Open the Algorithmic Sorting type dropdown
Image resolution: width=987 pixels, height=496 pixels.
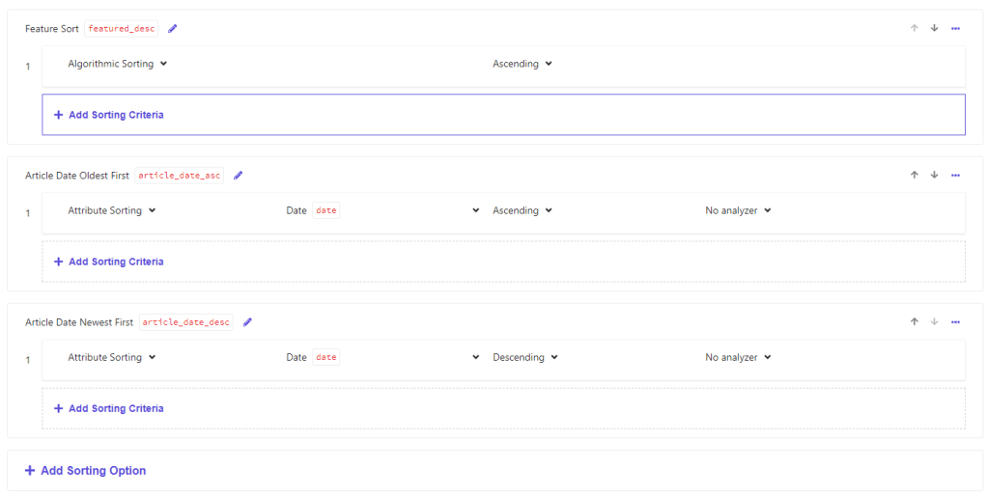(117, 64)
